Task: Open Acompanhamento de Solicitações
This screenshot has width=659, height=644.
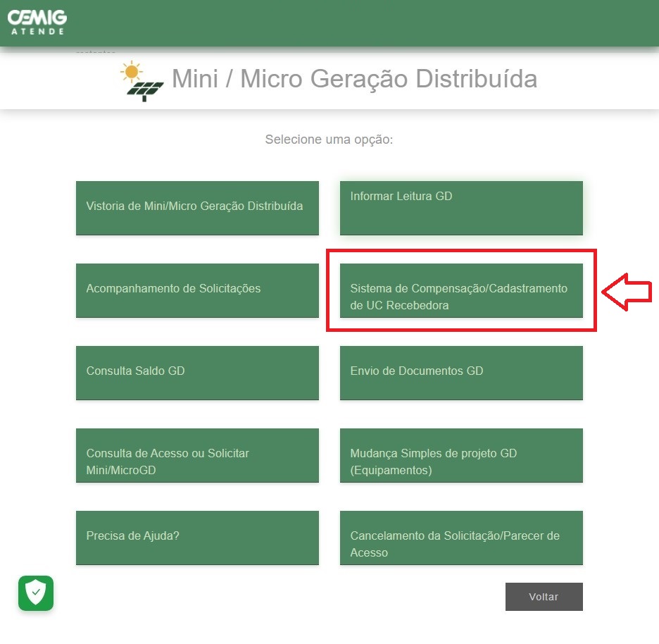Action: click(x=197, y=290)
